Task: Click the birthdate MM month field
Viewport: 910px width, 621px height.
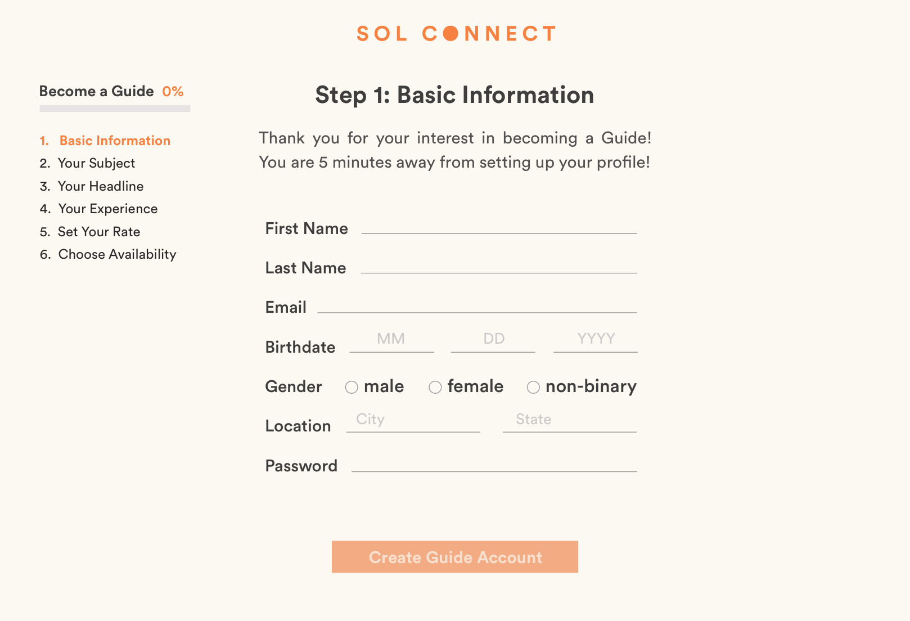Action: [391, 340]
